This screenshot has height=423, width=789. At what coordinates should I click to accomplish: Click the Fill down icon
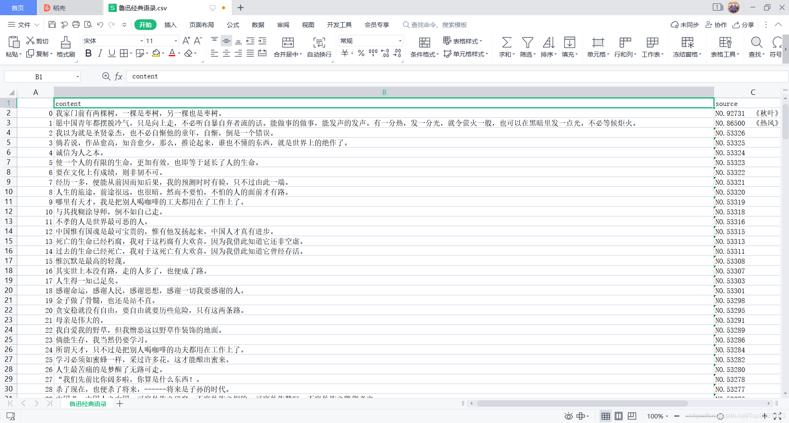point(570,42)
